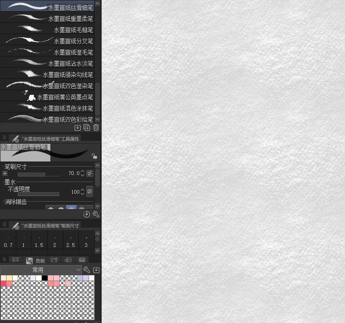Adjust the 笔刷尺寸 brush size slider

tap(38, 175)
